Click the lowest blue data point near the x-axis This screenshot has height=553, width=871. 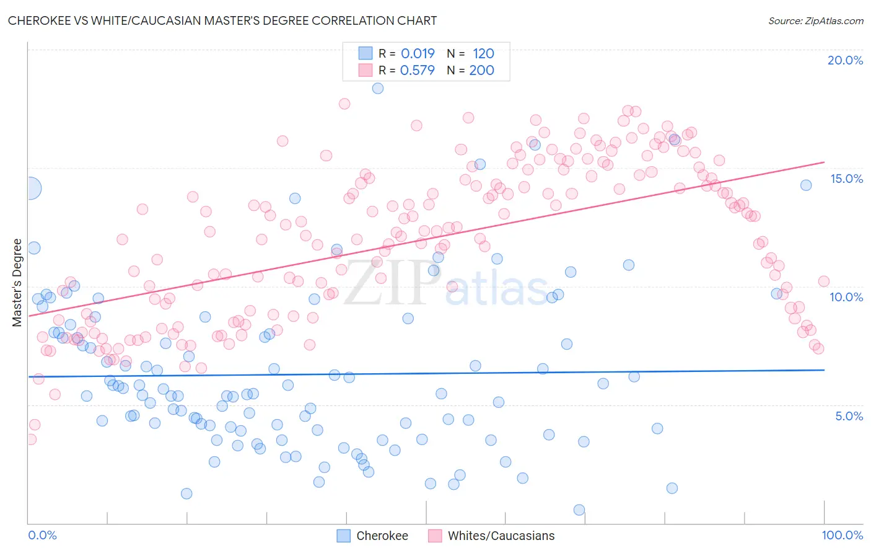[x=579, y=510]
